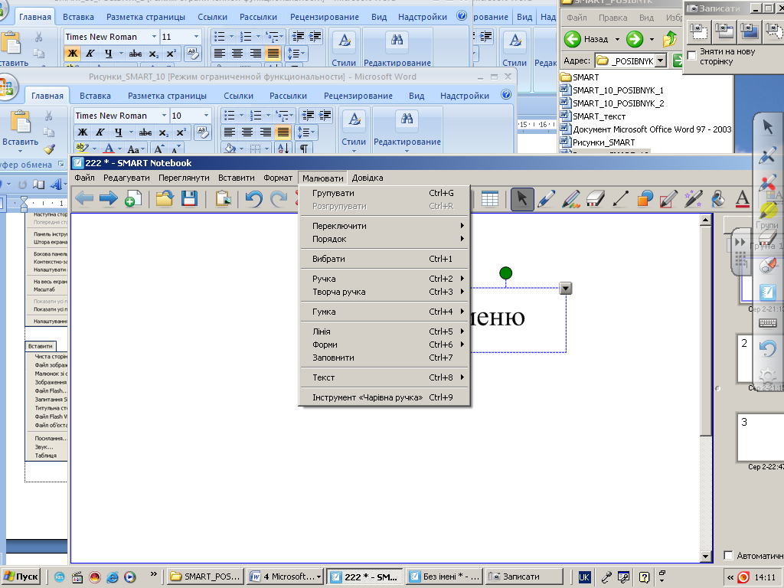Expand the Переключити submenu

pos(386,226)
